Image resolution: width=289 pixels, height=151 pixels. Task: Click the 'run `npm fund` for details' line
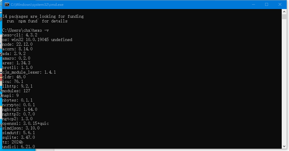[x=37, y=21]
